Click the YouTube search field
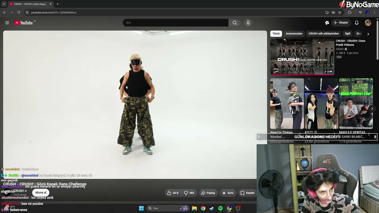This screenshot has width=379, height=213. click(176, 23)
